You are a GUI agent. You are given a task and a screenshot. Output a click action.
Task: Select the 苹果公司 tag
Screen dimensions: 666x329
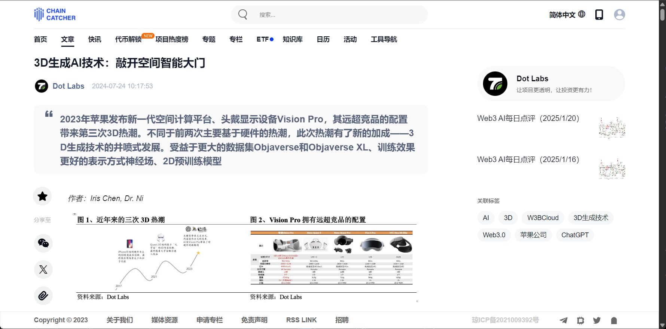click(x=533, y=235)
